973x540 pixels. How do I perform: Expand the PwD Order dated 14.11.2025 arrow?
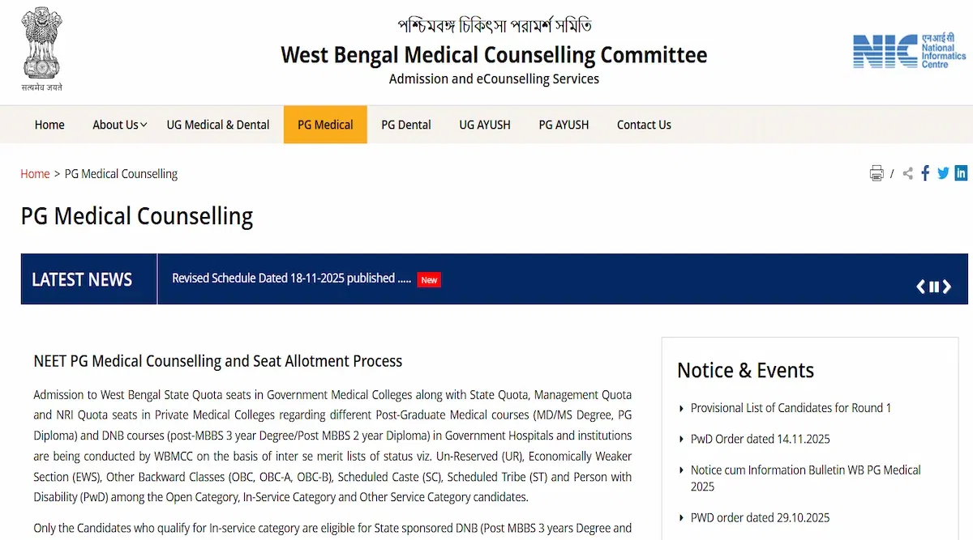(x=682, y=439)
